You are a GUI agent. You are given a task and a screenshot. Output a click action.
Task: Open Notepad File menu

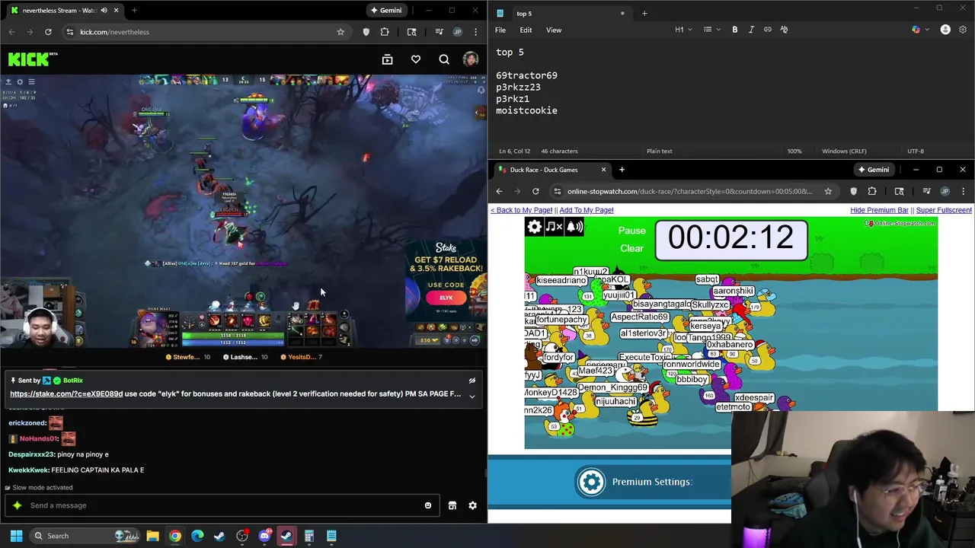click(x=500, y=30)
